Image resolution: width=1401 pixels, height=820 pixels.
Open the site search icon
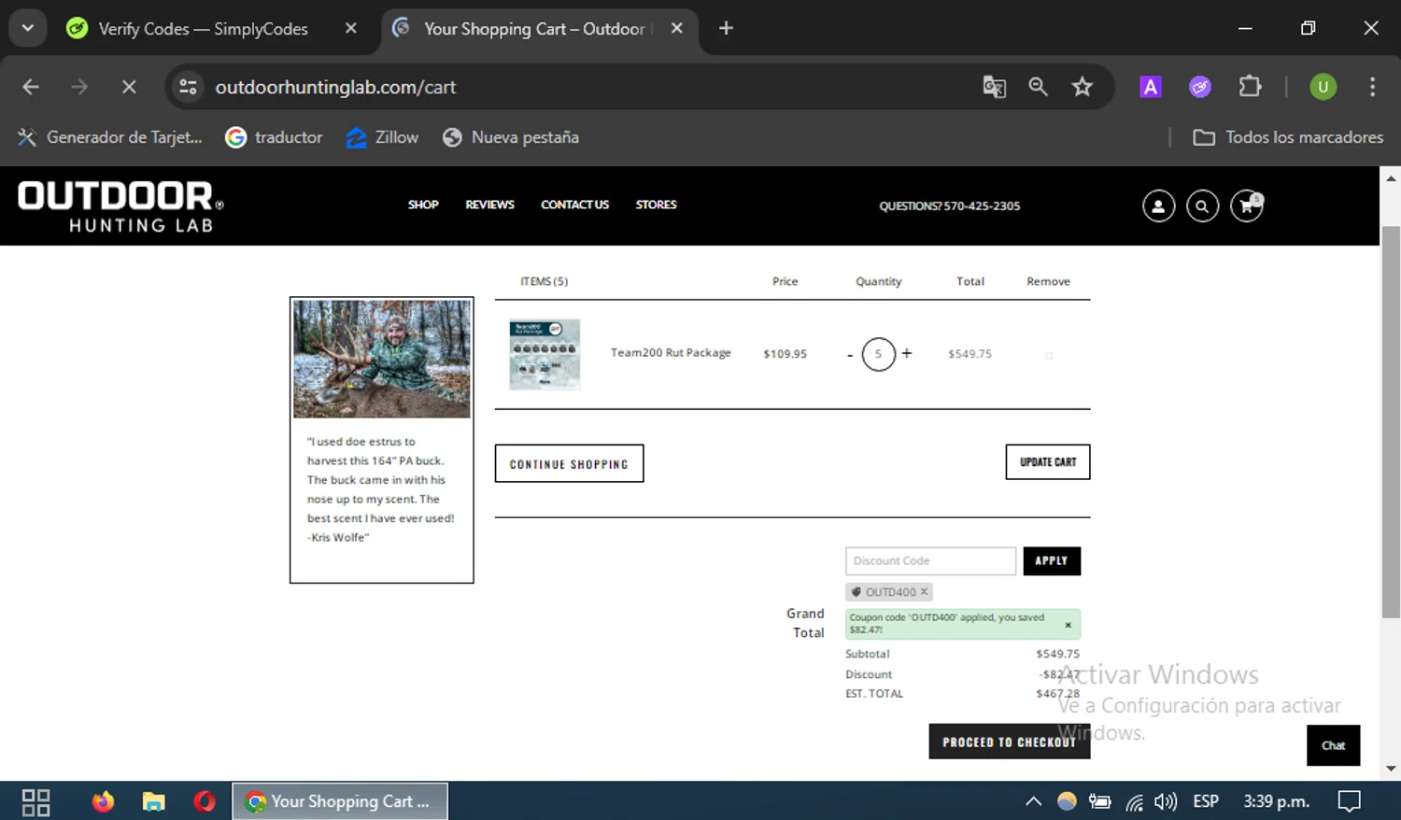click(x=1202, y=206)
